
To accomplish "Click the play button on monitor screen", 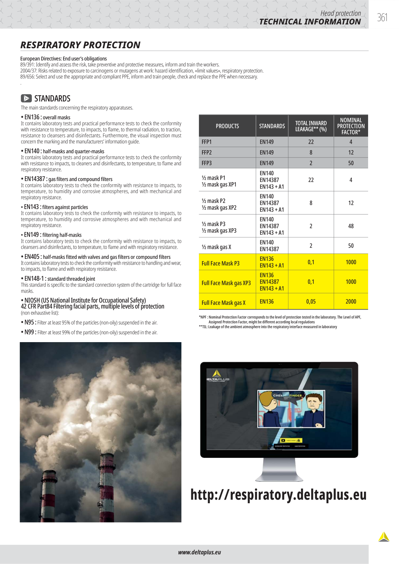I will click(283, 441).
